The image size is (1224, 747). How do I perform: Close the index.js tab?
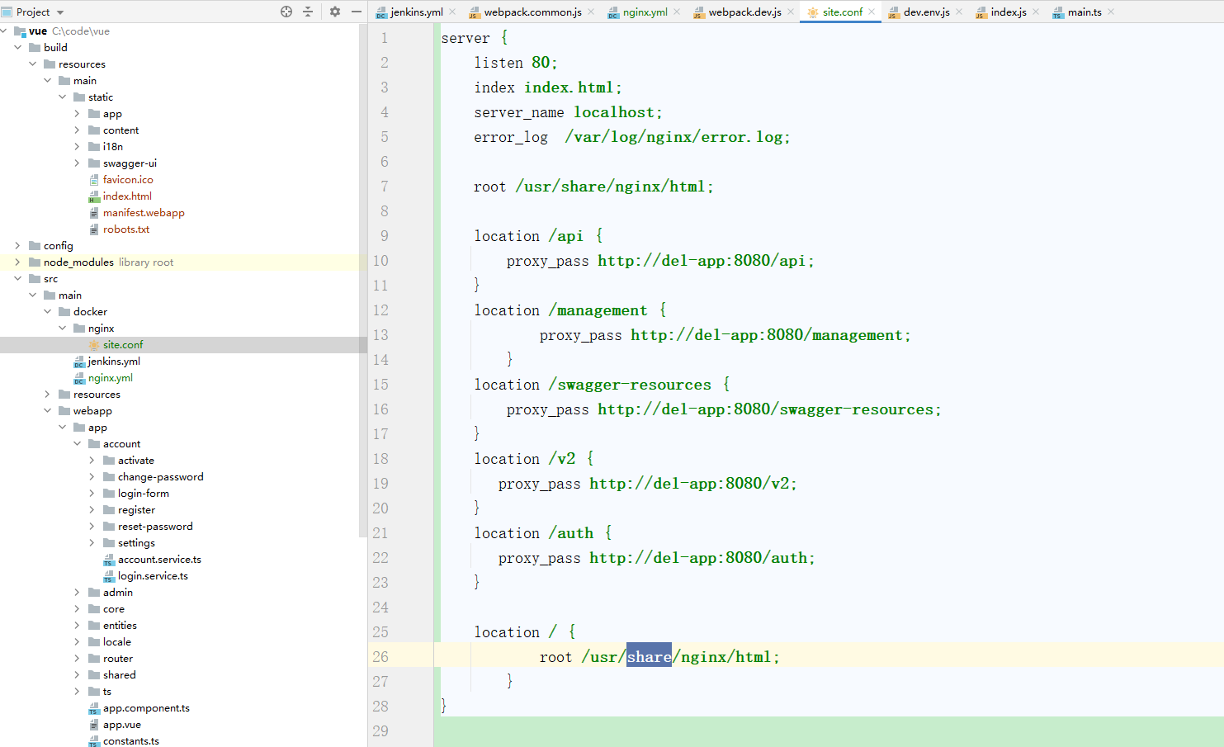point(1036,12)
